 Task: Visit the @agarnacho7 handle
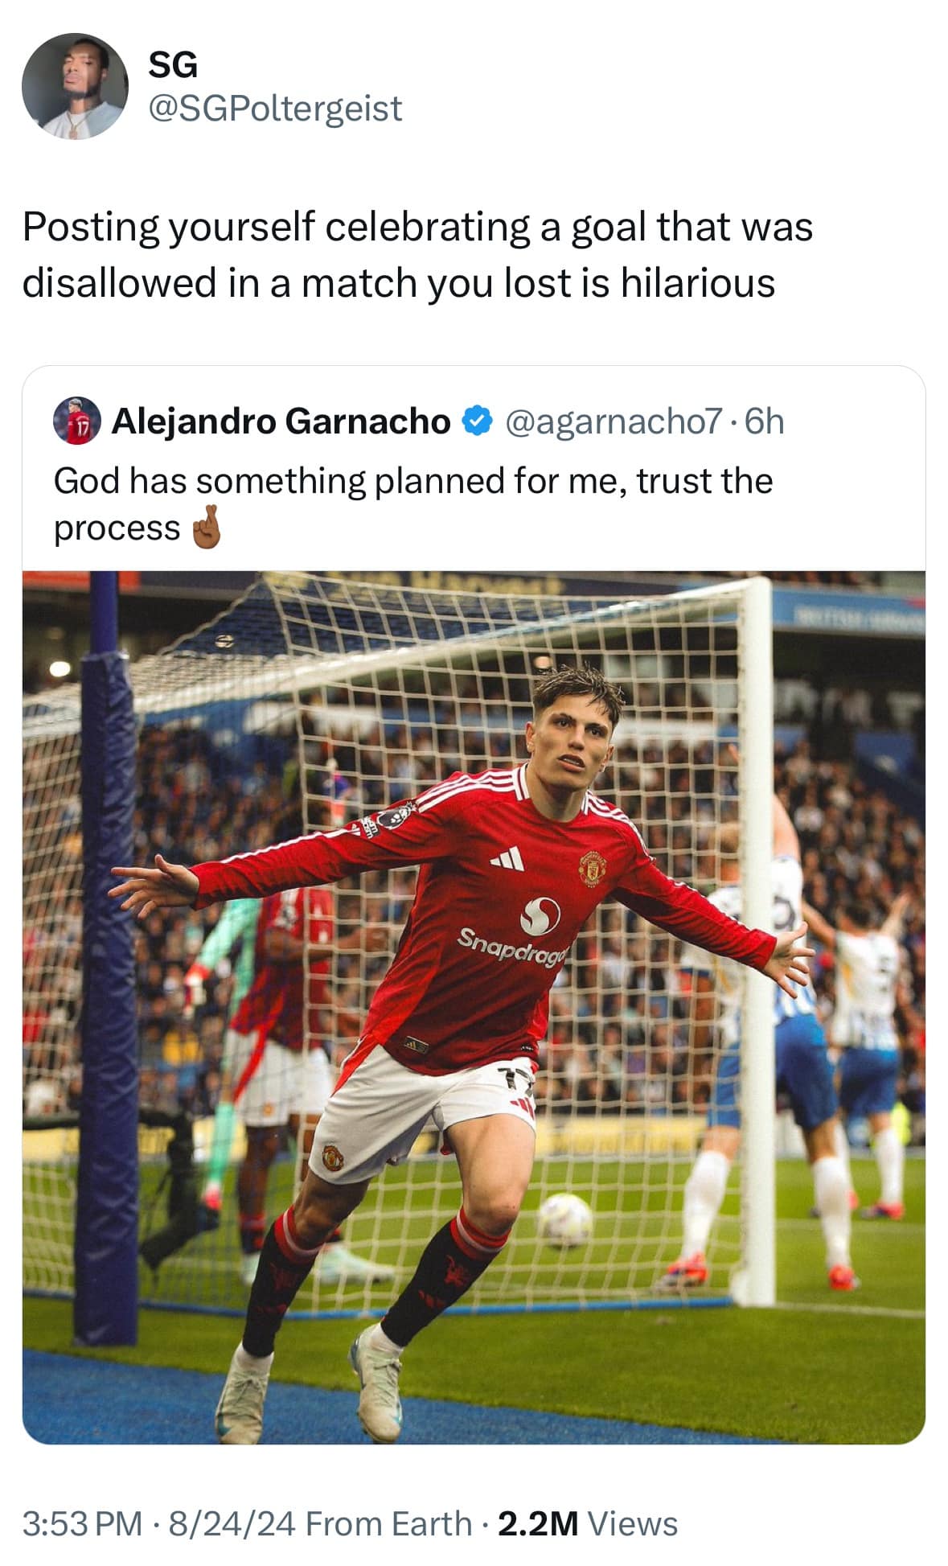613,421
